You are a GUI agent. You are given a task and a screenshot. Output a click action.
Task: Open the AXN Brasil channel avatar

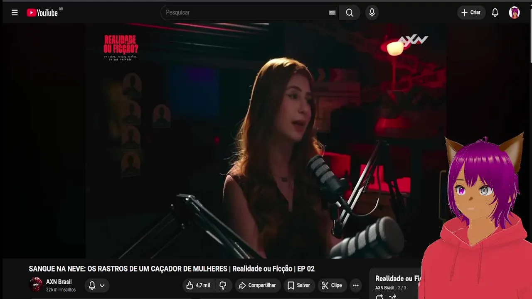36,285
